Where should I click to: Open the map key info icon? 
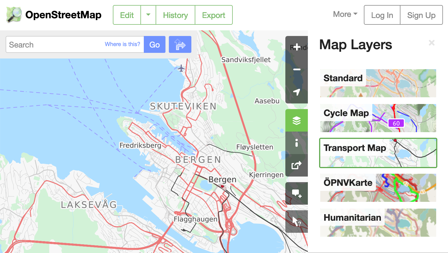tap(297, 143)
